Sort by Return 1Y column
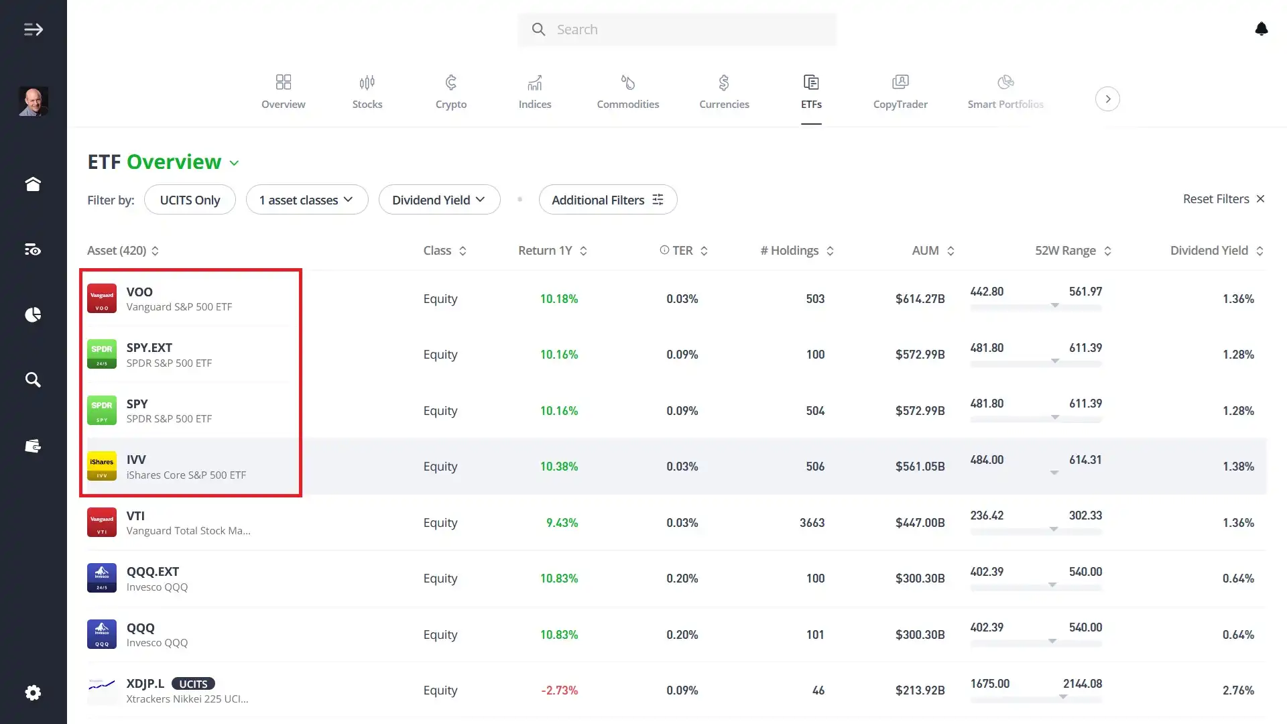Viewport: 1287px width, 724px height. pyautogui.click(x=553, y=251)
